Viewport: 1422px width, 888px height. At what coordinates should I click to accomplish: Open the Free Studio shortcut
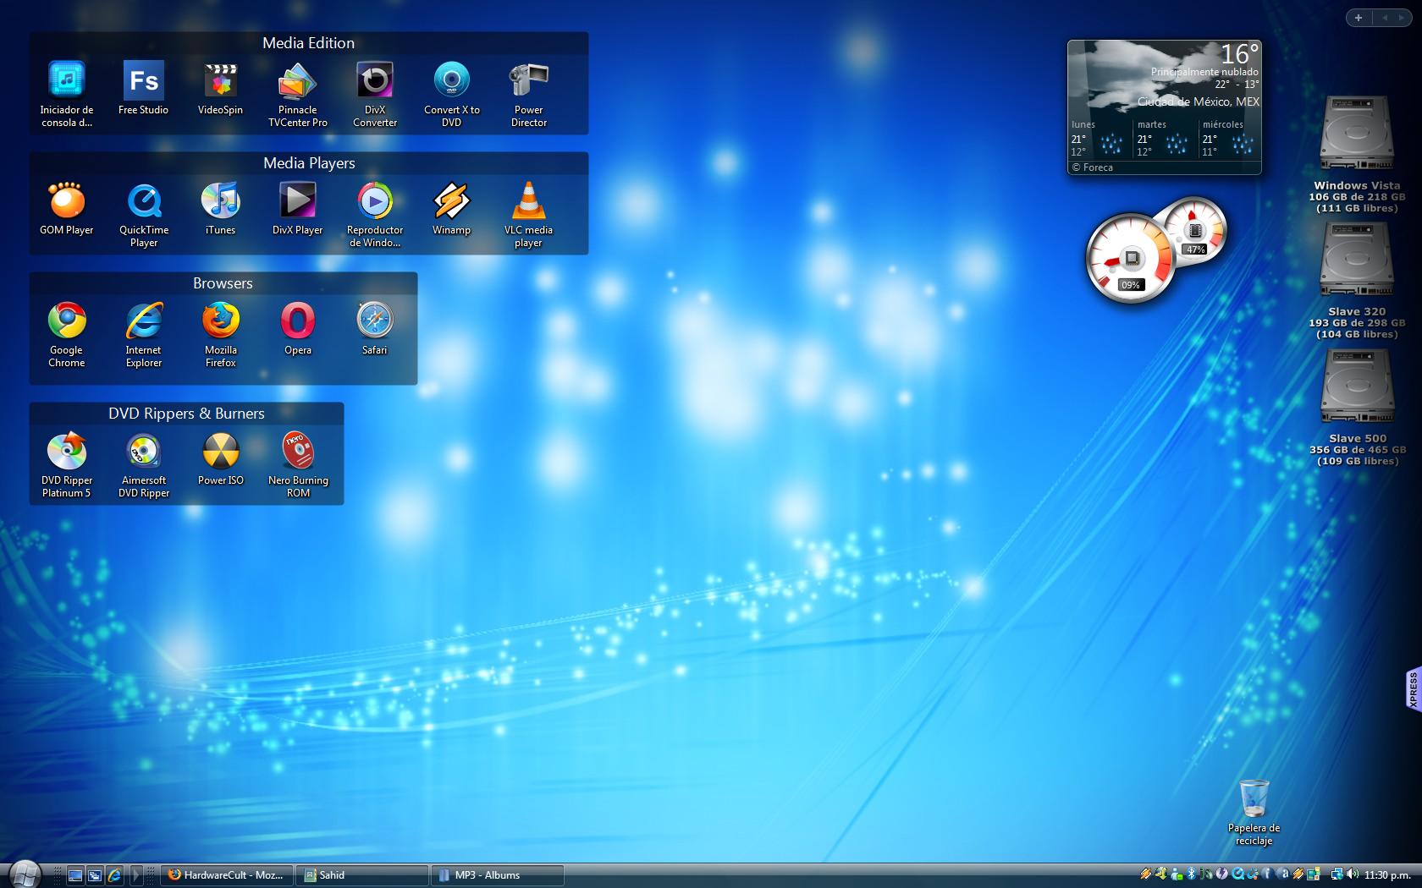click(x=144, y=82)
